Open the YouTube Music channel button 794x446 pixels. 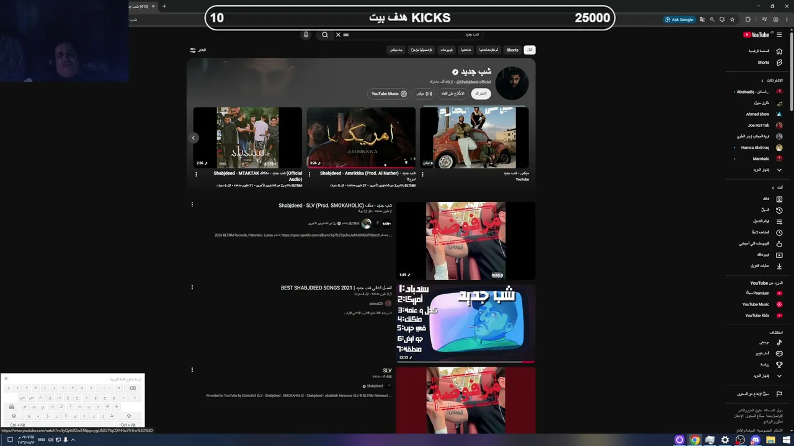pyautogui.click(x=389, y=94)
